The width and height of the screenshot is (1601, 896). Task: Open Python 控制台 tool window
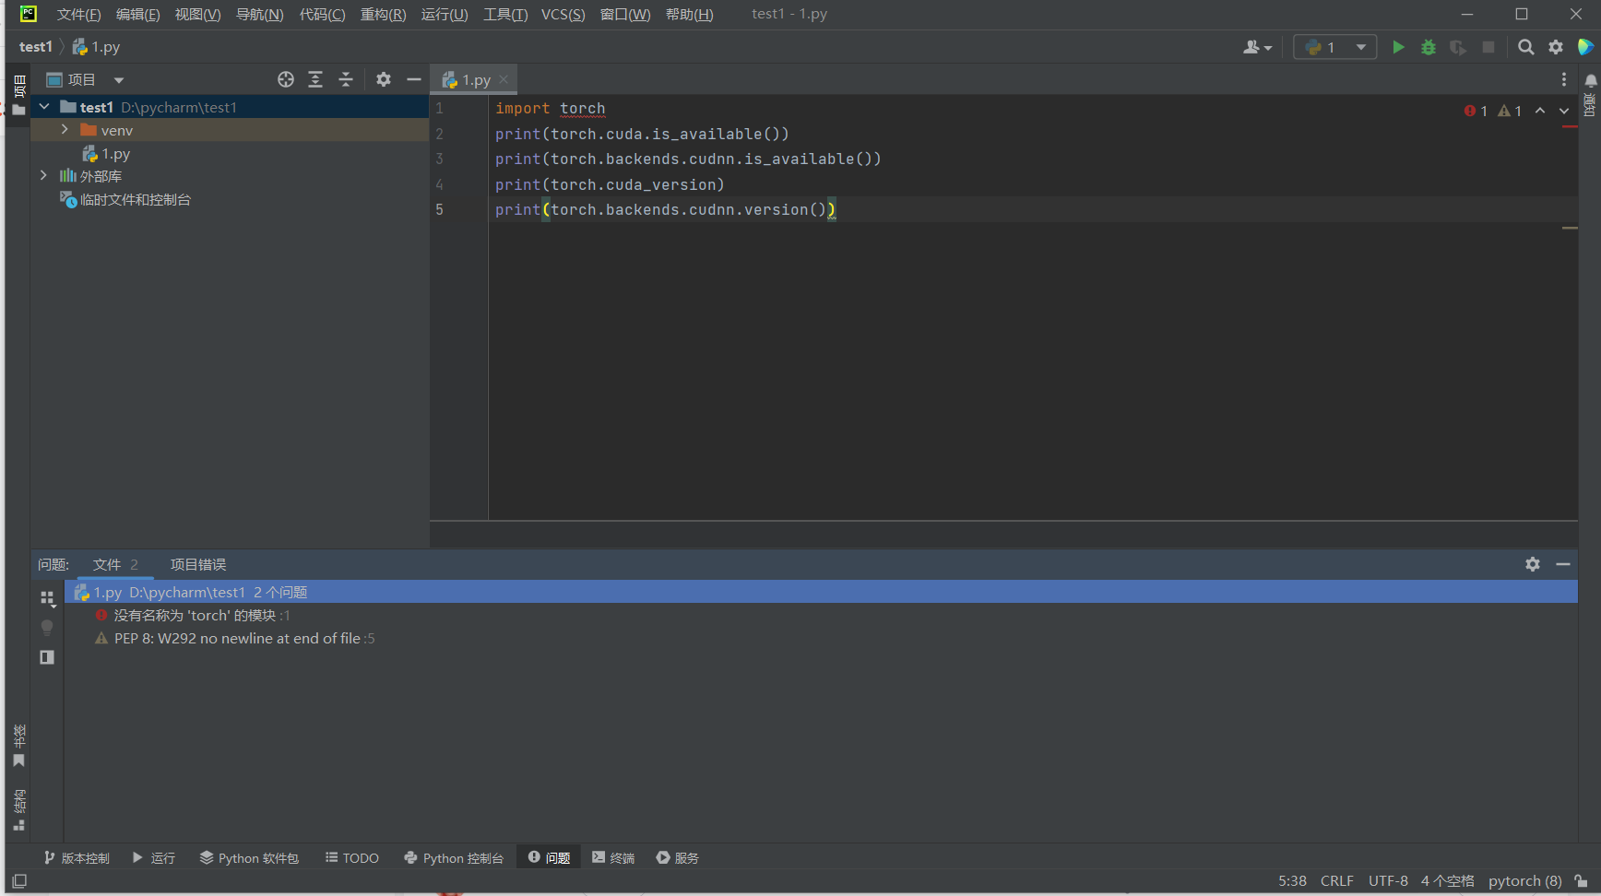pos(454,857)
